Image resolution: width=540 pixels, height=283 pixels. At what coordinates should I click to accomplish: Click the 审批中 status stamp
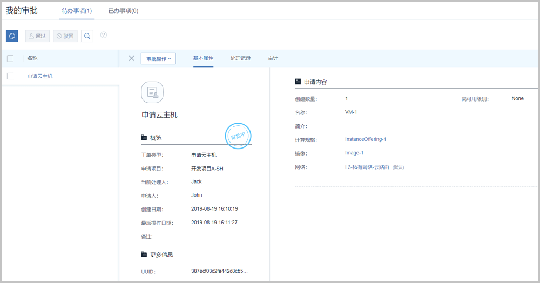coord(238,136)
